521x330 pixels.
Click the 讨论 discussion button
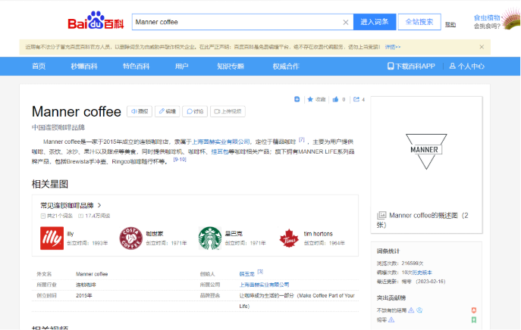[195, 111]
